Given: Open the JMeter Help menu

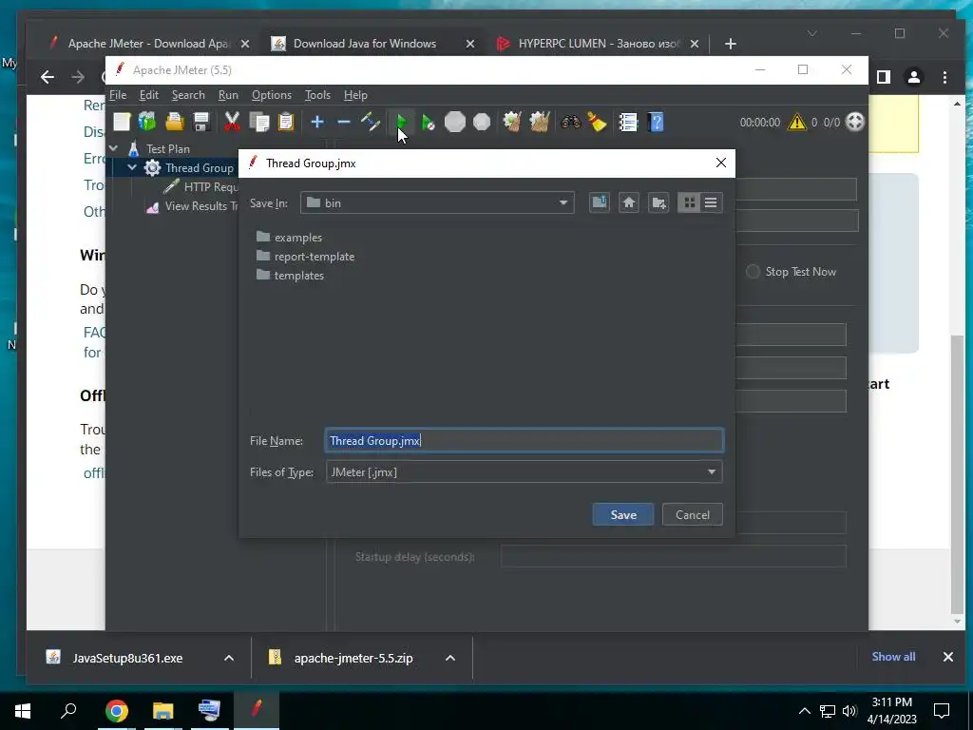Looking at the screenshot, I should coord(355,95).
